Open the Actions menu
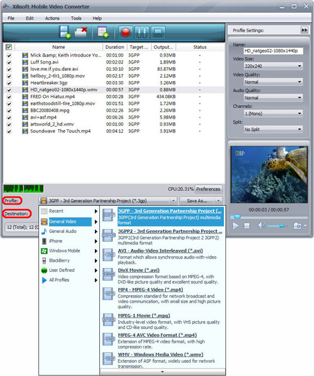 click(52, 18)
